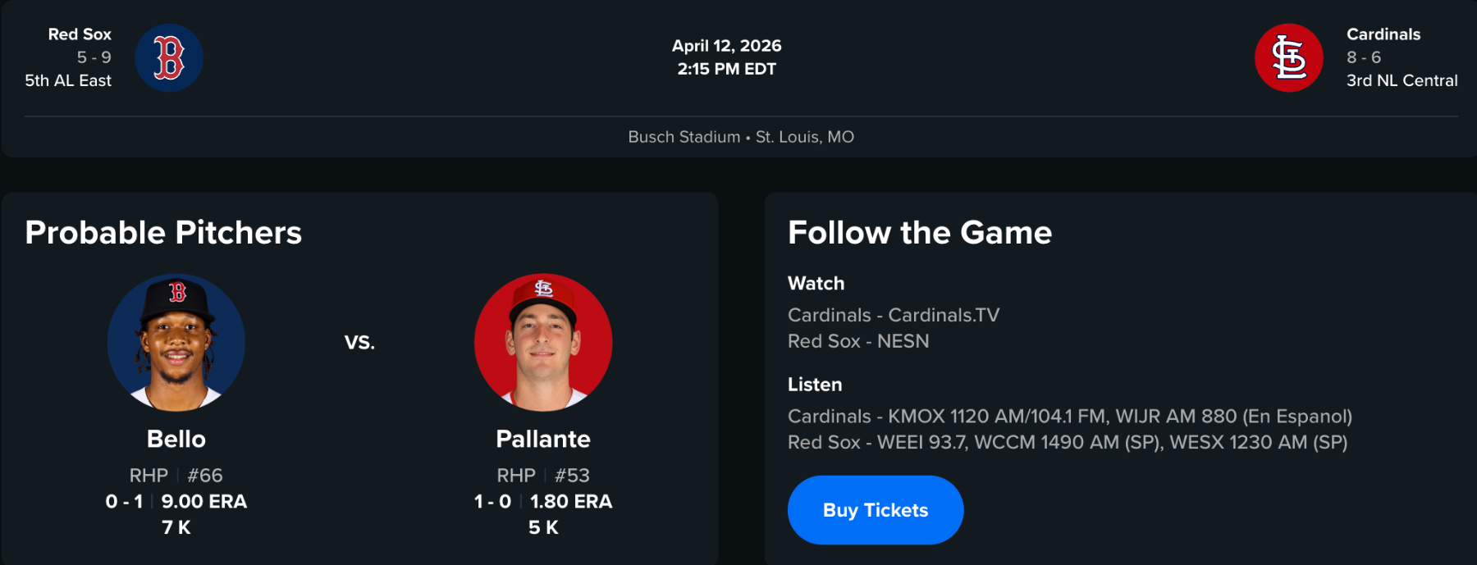
Task: Click the 5th AL East standing
Action: (x=68, y=80)
